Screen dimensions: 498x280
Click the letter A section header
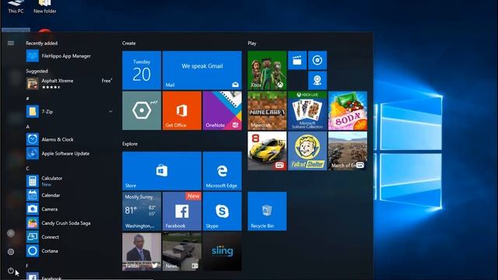(28, 127)
